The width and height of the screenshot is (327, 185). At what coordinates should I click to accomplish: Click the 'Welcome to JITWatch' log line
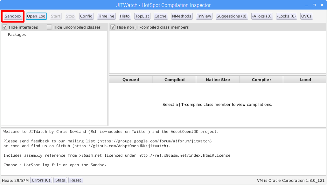[111, 132]
